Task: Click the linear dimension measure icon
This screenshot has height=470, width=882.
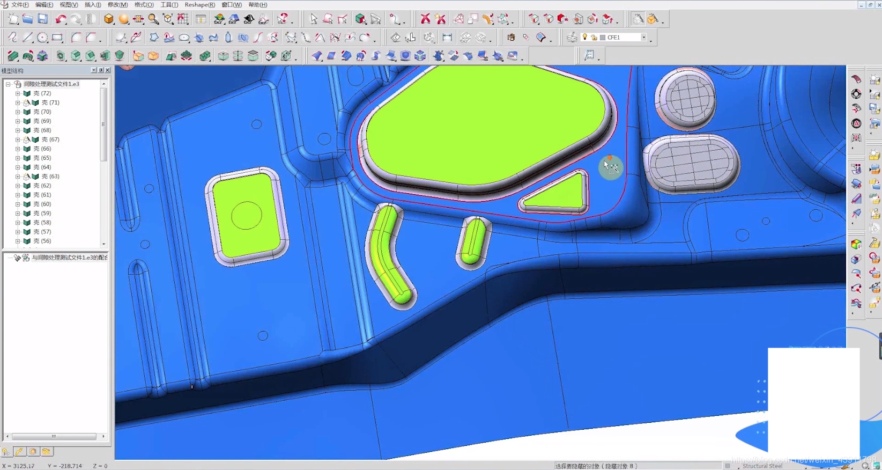Action: [x=447, y=38]
